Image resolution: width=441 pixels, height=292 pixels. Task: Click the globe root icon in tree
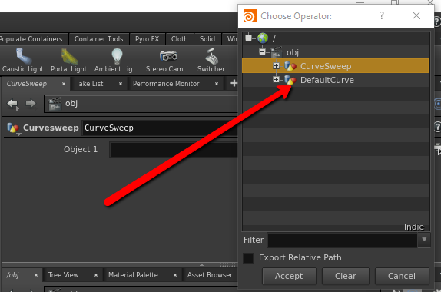263,38
